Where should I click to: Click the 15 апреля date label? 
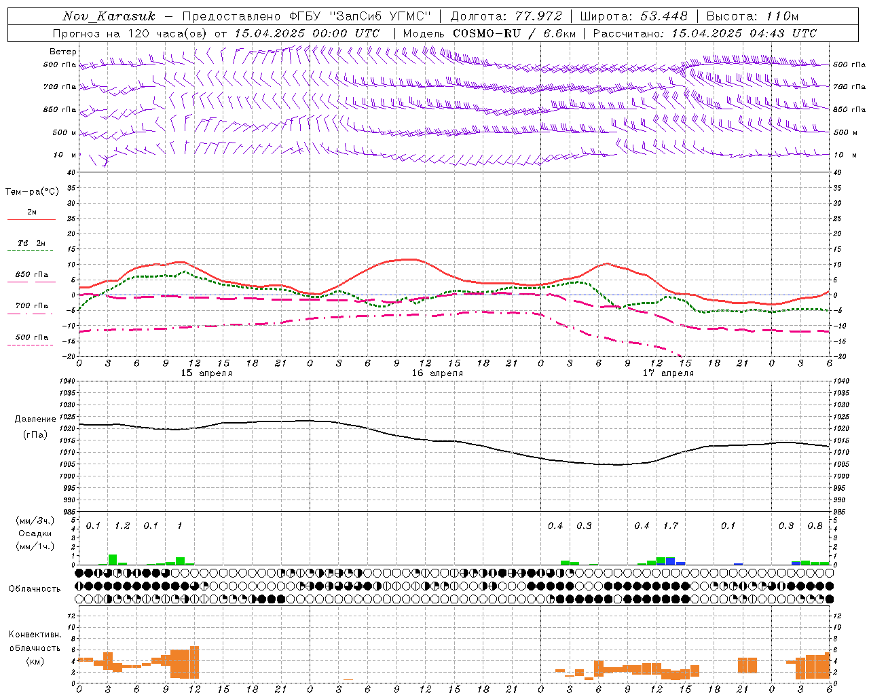point(206,373)
